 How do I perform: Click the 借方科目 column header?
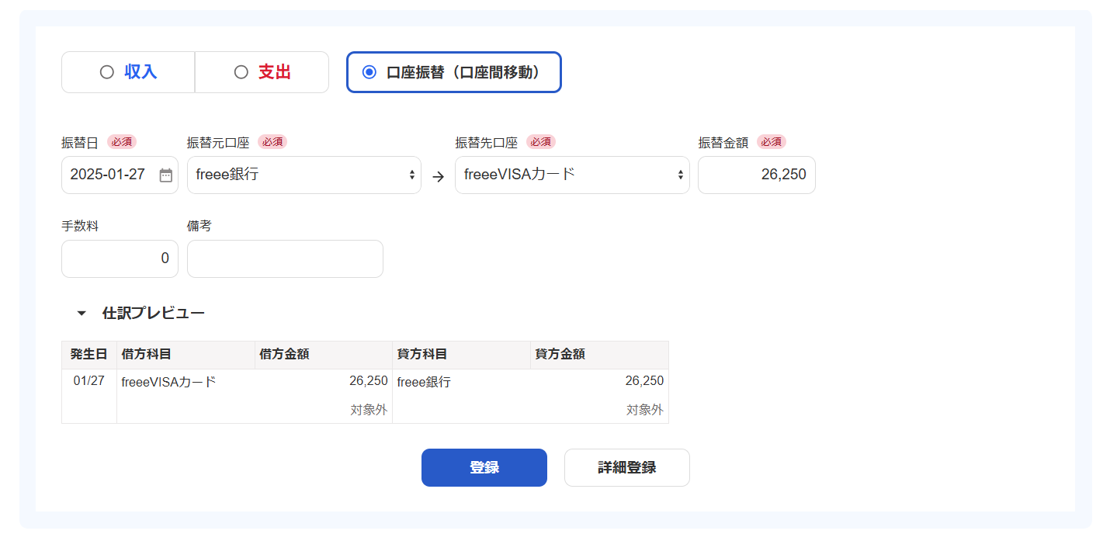[186, 355]
